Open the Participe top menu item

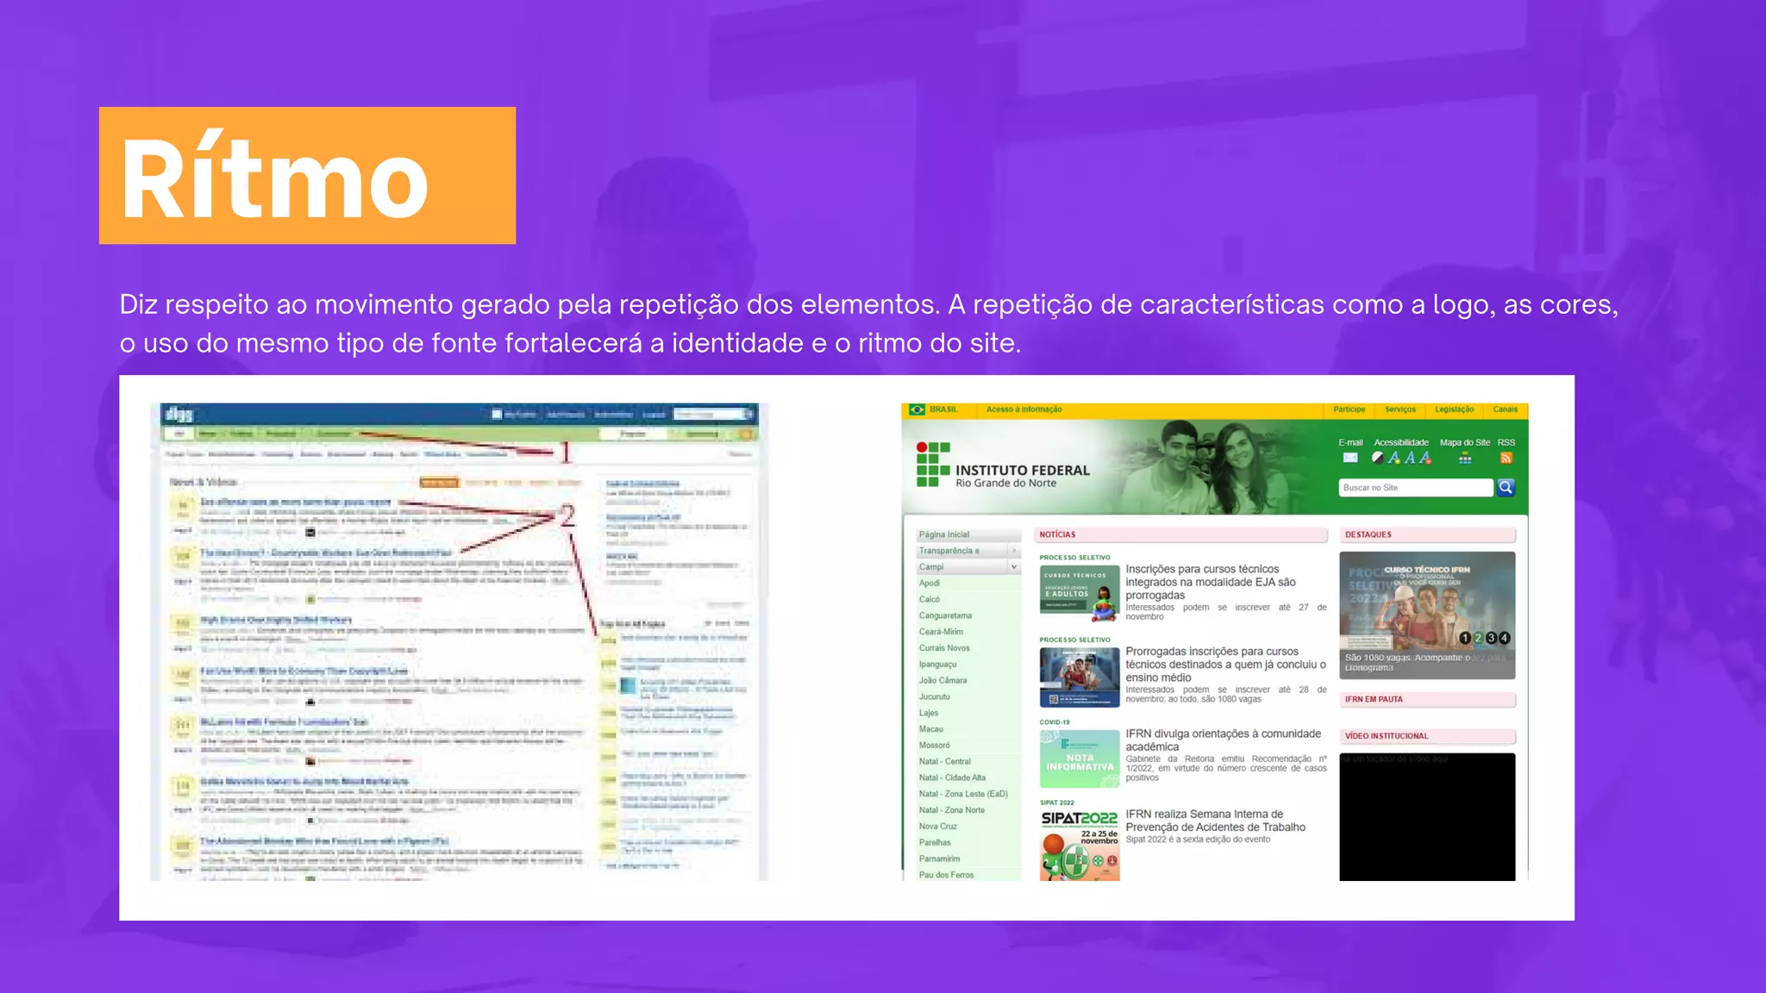[1349, 409]
